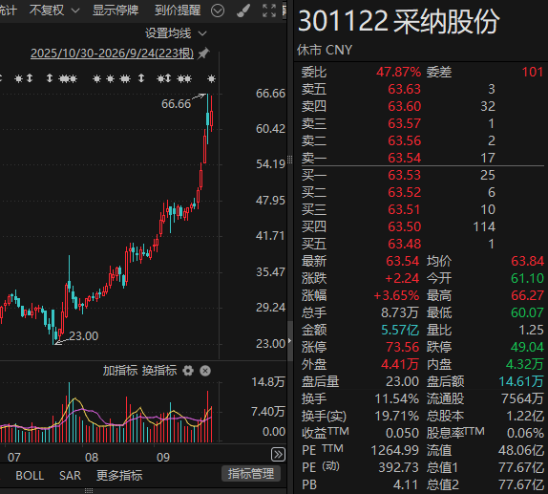This screenshot has width=548, height=494.
Task: Click 内盘 value 4.32万
Action: point(524,364)
